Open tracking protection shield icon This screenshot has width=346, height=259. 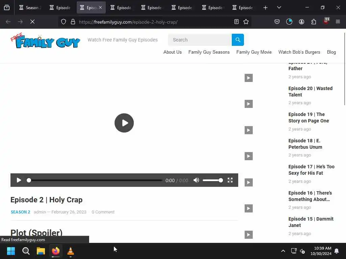coord(64,22)
